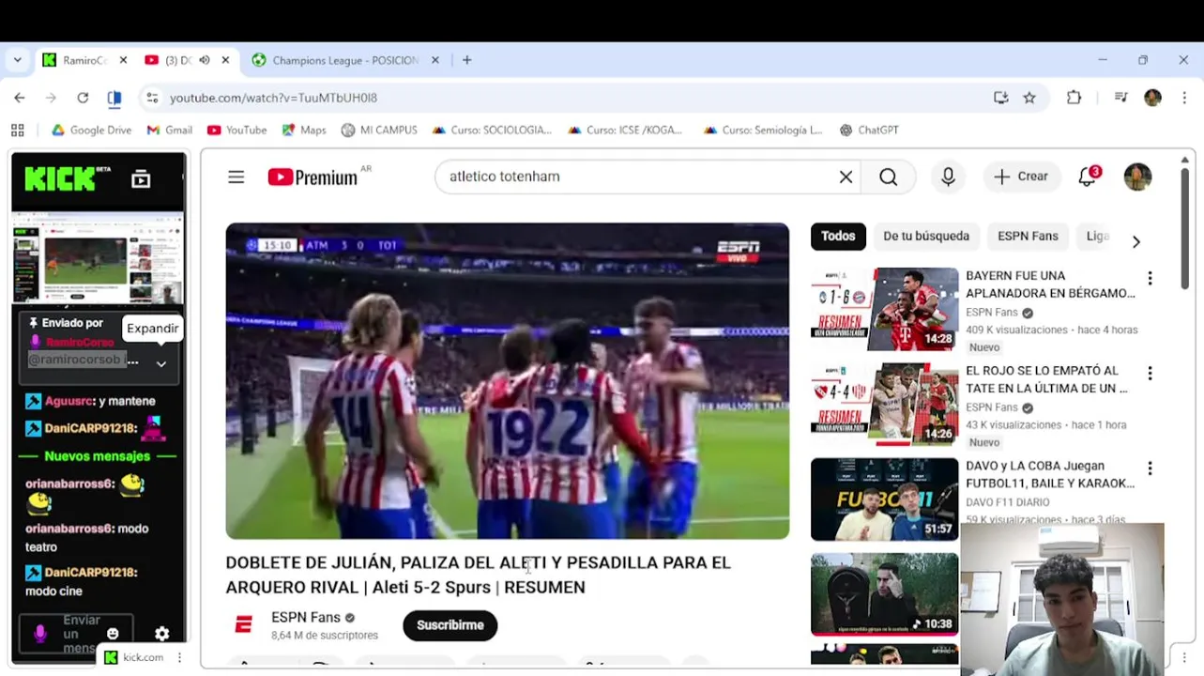Reload the page
This screenshot has width=1204, height=676.
point(83,98)
